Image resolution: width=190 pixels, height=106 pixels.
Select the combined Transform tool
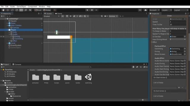click(26, 10)
